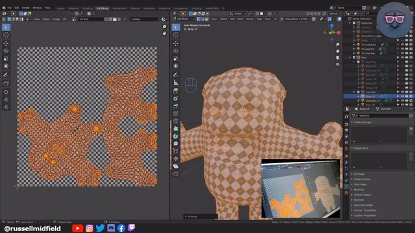Select the Move tool in 3D viewport
The height and width of the screenshot is (233, 415).
point(176,43)
